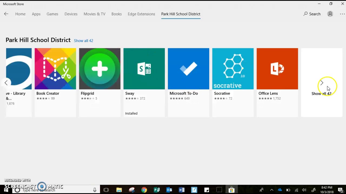Click the Show all 42 end tile
The width and height of the screenshot is (346, 194).
[322, 82]
